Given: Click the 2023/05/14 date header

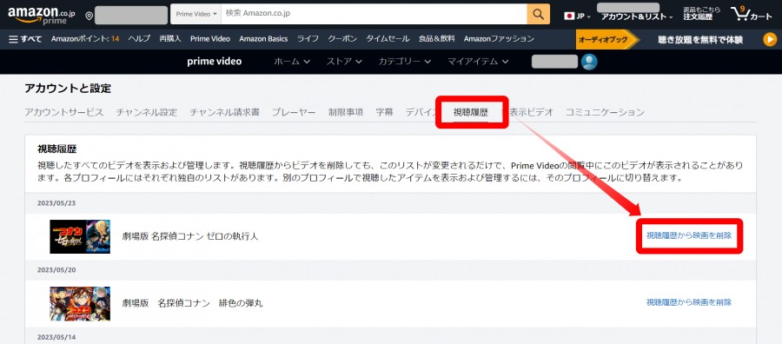Looking at the screenshot, I should pos(56,338).
